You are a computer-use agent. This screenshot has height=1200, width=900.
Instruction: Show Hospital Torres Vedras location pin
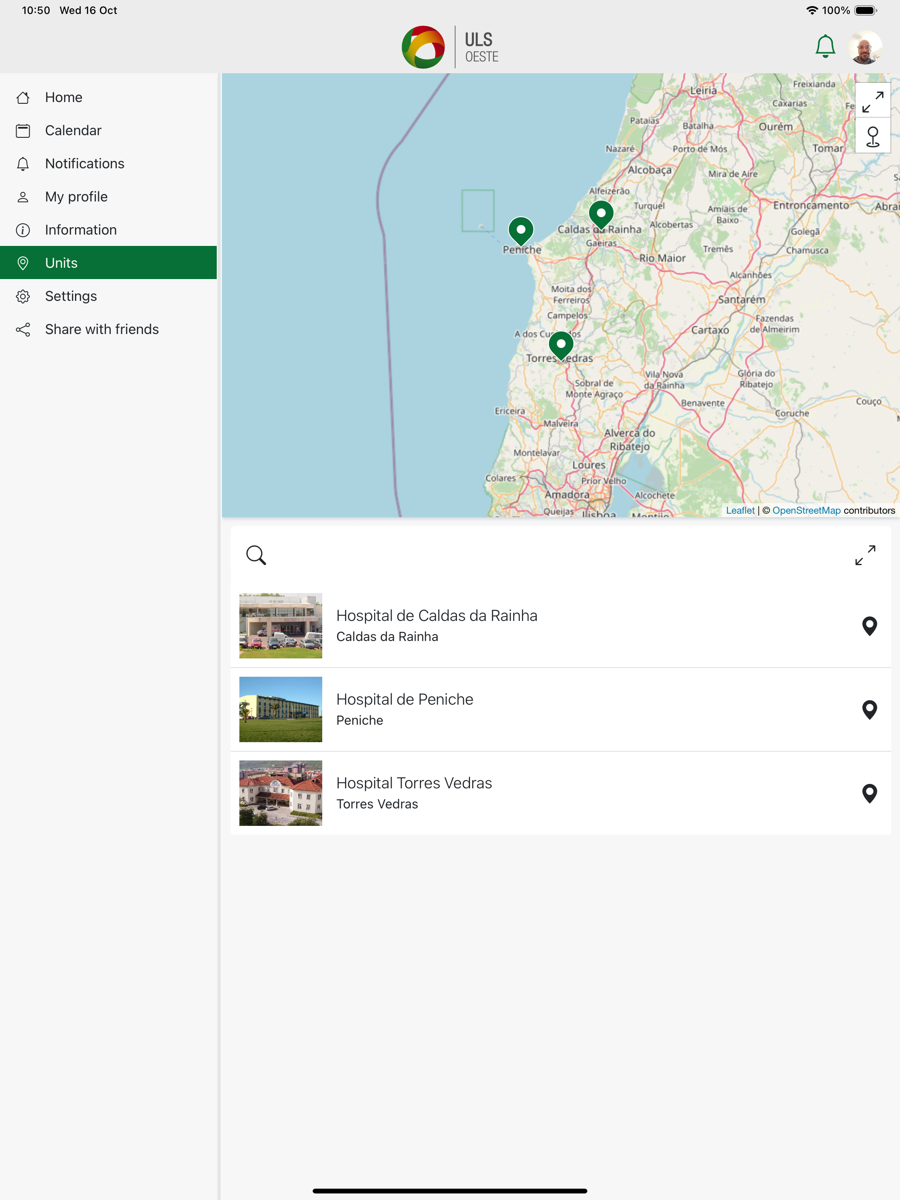(869, 794)
